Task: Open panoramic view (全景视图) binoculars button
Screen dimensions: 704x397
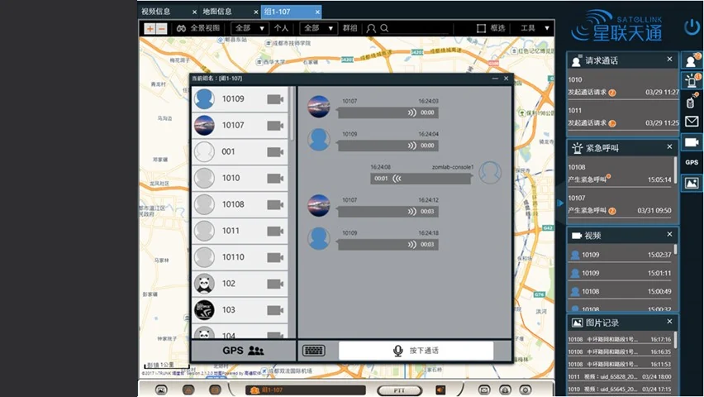Action: pyautogui.click(x=198, y=28)
